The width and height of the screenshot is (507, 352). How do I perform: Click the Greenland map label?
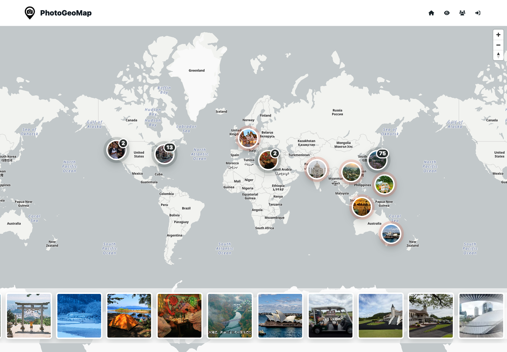tap(196, 70)
